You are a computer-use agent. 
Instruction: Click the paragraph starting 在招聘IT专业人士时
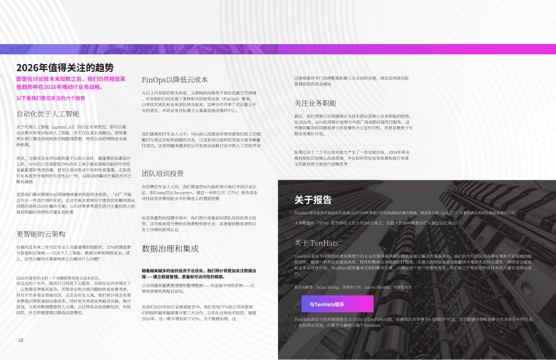[199, 193]
